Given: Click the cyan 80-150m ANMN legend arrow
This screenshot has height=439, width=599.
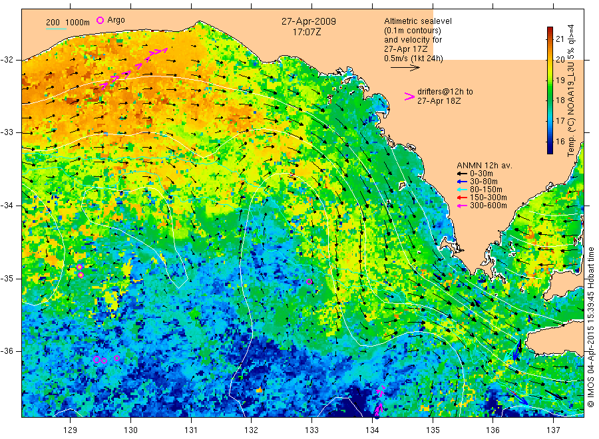Looking at the screenshot, I should (462, 190).
